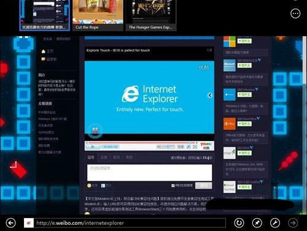This screenshot has width=307, height=231.
Task: Click the Youku logo in the player bar
Action: 206,146
